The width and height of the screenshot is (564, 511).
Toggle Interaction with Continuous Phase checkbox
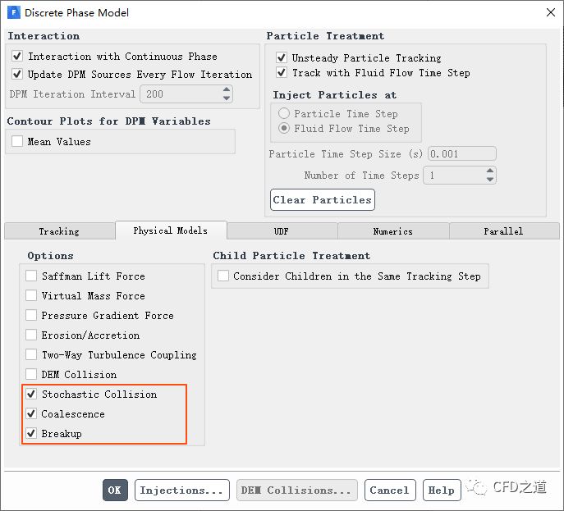point(18,57)
